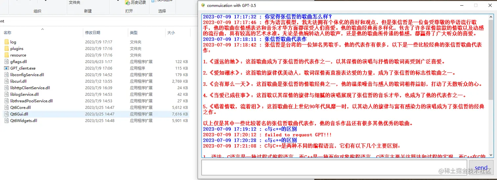Click the libthreadPoolService.dll file icon
Screen dimensions: 497x180
[x=7, y=101]
